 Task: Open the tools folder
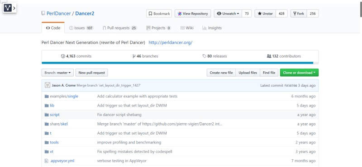(54, 142)
